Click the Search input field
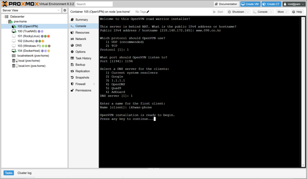This screenshot has width=307, height=179. [x=94, y=4]
